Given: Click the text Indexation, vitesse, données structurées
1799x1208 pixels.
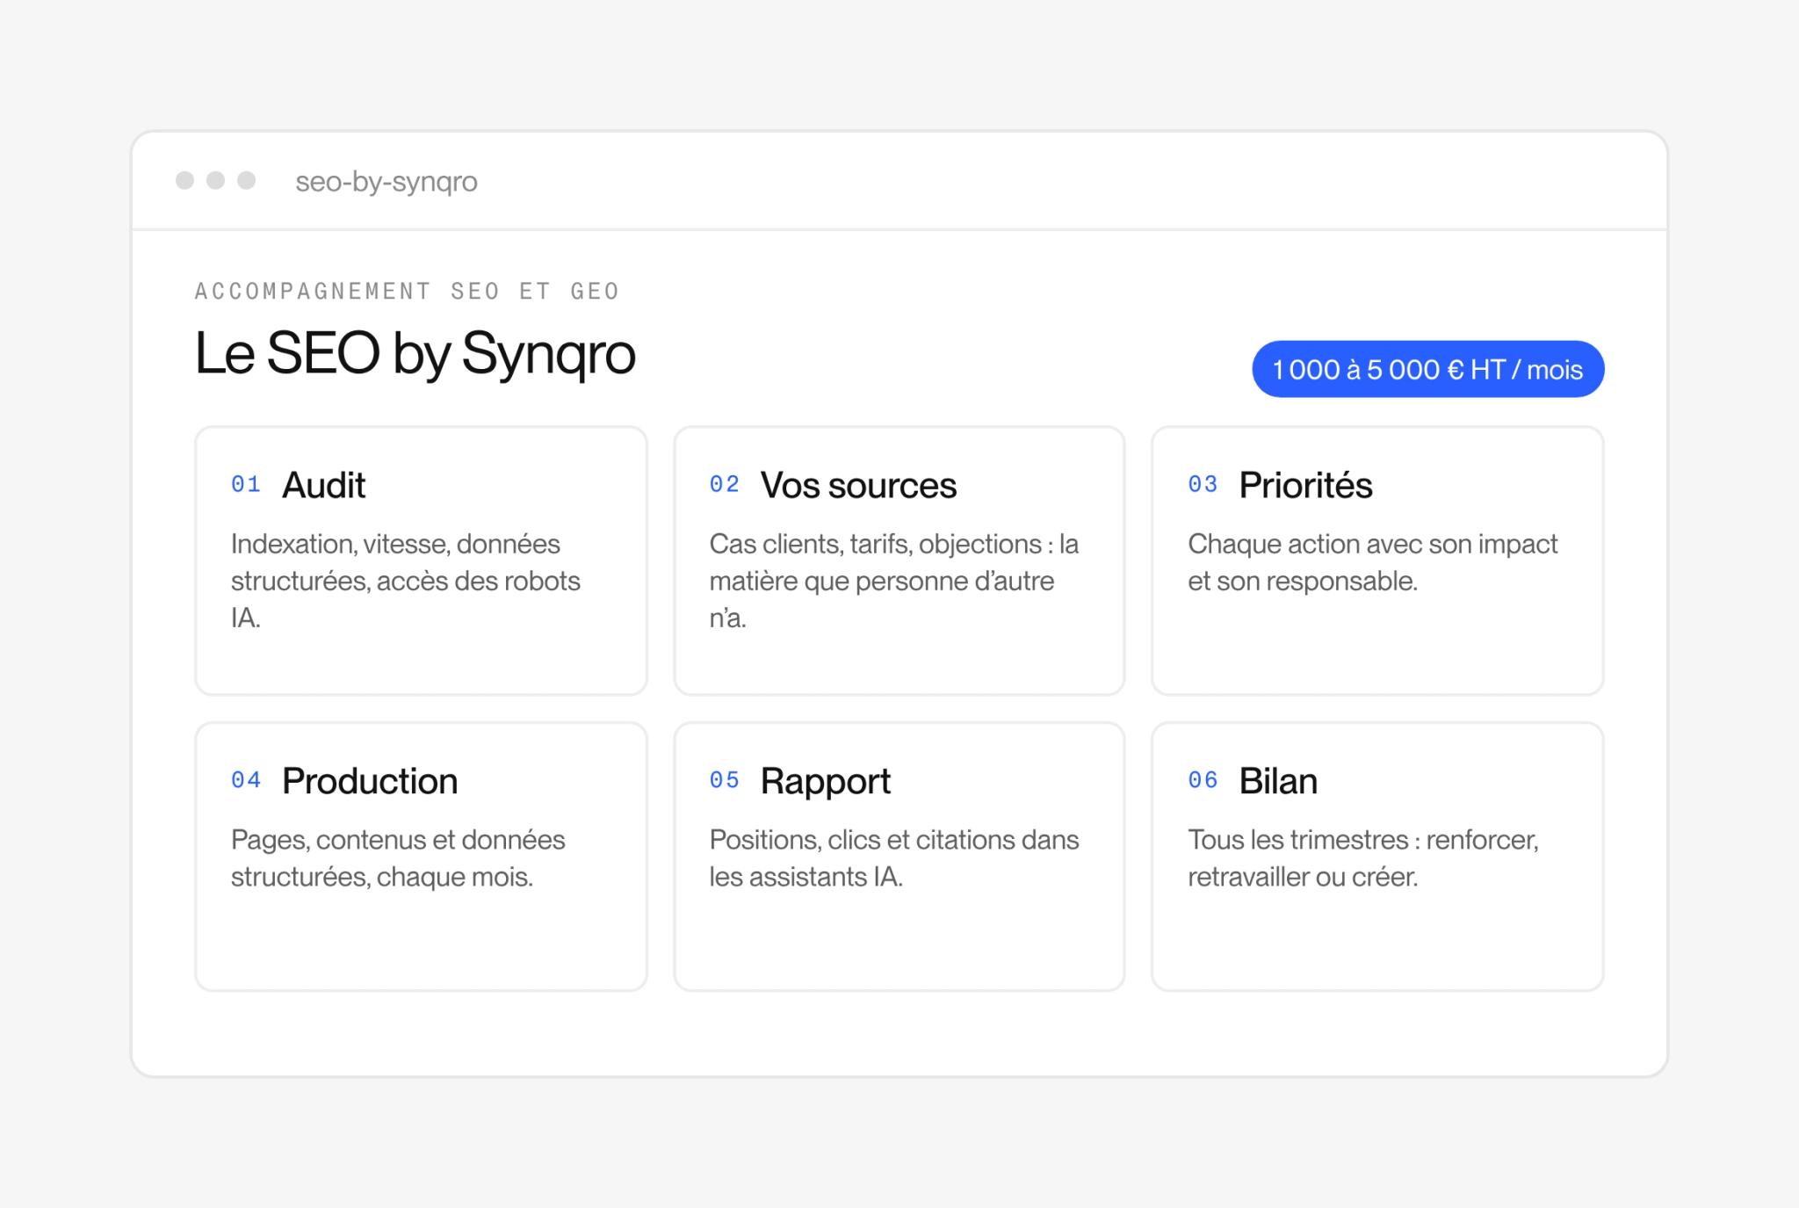Looking at the screenshot, I should (395, 562).
